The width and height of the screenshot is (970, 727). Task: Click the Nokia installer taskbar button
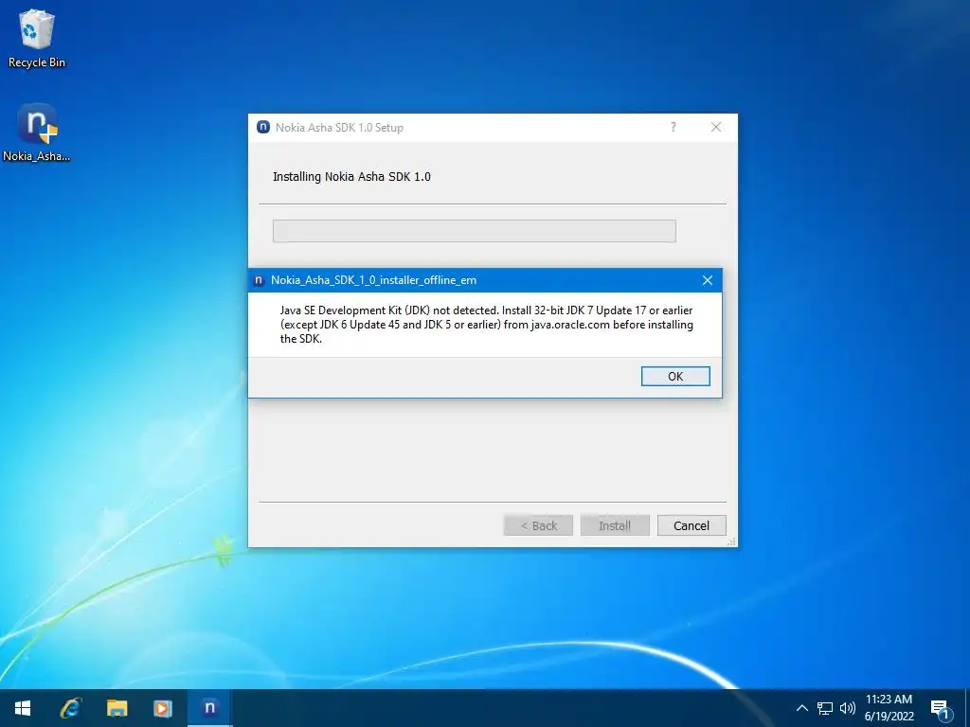pos(209,708)
